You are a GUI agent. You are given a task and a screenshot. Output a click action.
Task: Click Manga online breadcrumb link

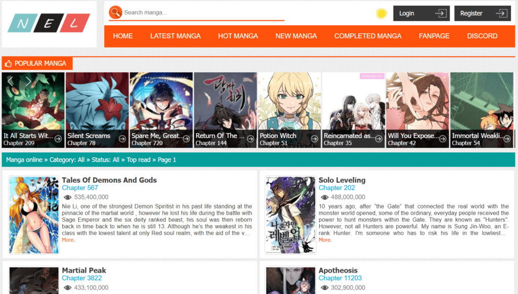point(24,160)
